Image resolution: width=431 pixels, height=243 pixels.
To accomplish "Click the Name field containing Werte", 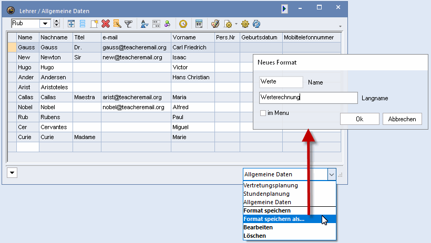I will coord(281,82).
